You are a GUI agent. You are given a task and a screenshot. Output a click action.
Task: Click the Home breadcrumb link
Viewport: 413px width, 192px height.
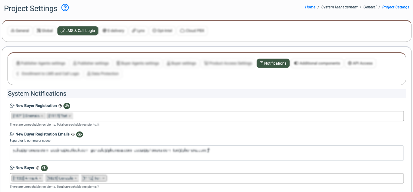[x=310, y=7]
